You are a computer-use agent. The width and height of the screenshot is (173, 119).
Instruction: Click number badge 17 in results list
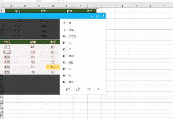click(x=64, y=82)
